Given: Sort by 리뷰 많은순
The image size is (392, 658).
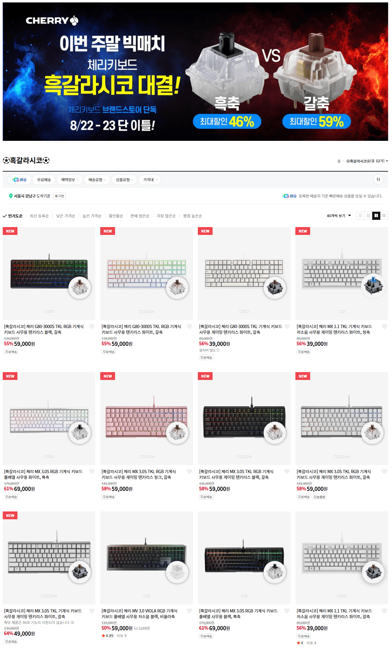Looking at the screenshot, I should click(166, 216).
